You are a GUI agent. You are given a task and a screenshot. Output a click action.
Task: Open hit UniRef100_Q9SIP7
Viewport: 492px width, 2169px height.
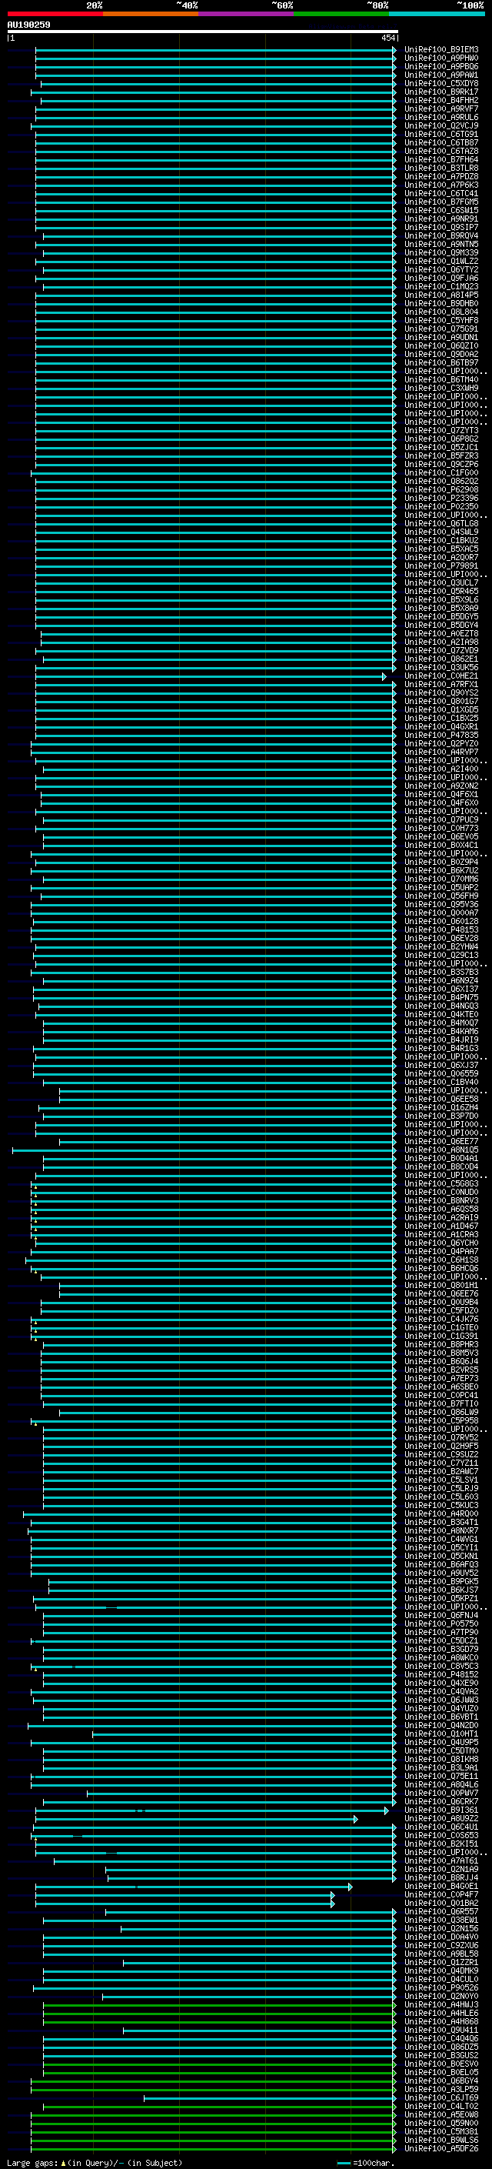(x=441, y=227)
